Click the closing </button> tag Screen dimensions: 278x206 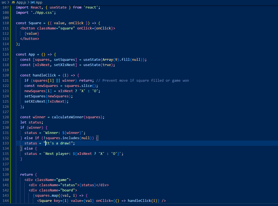click(x=30, y=39)
